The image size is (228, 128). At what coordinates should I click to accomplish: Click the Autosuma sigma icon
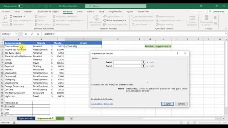point(11,17)
